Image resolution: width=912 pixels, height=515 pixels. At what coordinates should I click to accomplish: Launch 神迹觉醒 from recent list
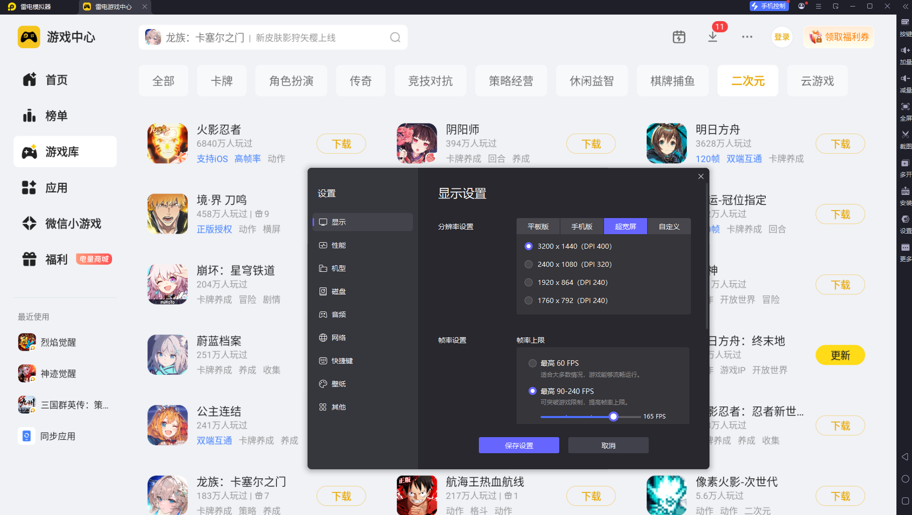[47, 374]
